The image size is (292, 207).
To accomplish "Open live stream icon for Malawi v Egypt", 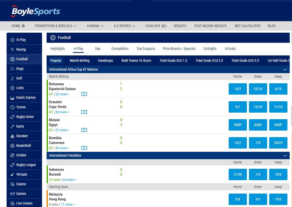I will (x=84, y=130).
